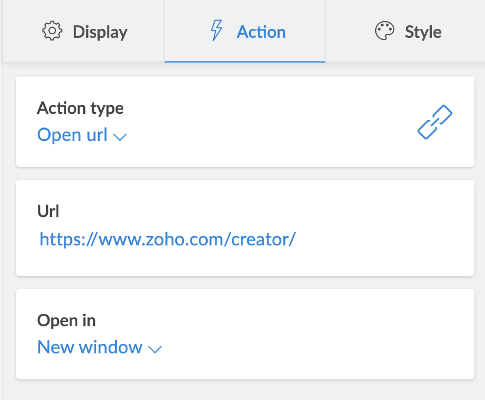Click the Url field label
The width and height of the screenshot is (485, 400).
pos(48,211)
